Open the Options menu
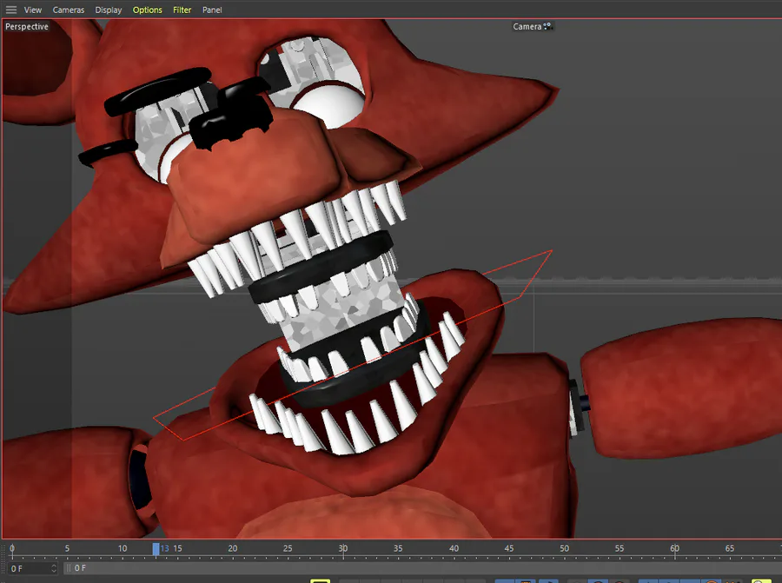The image size is (782, 583). 147,10
